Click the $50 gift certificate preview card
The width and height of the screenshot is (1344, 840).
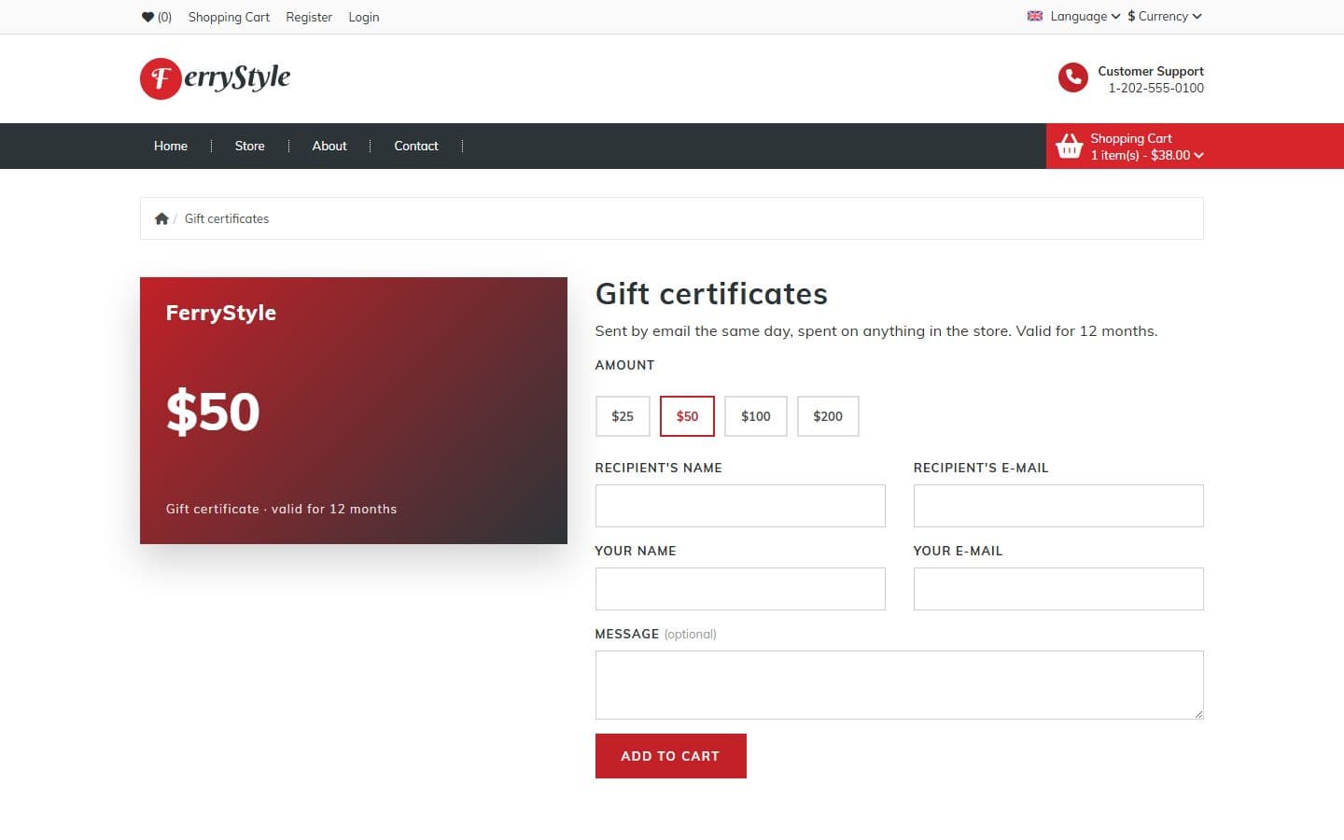point(354,411)
